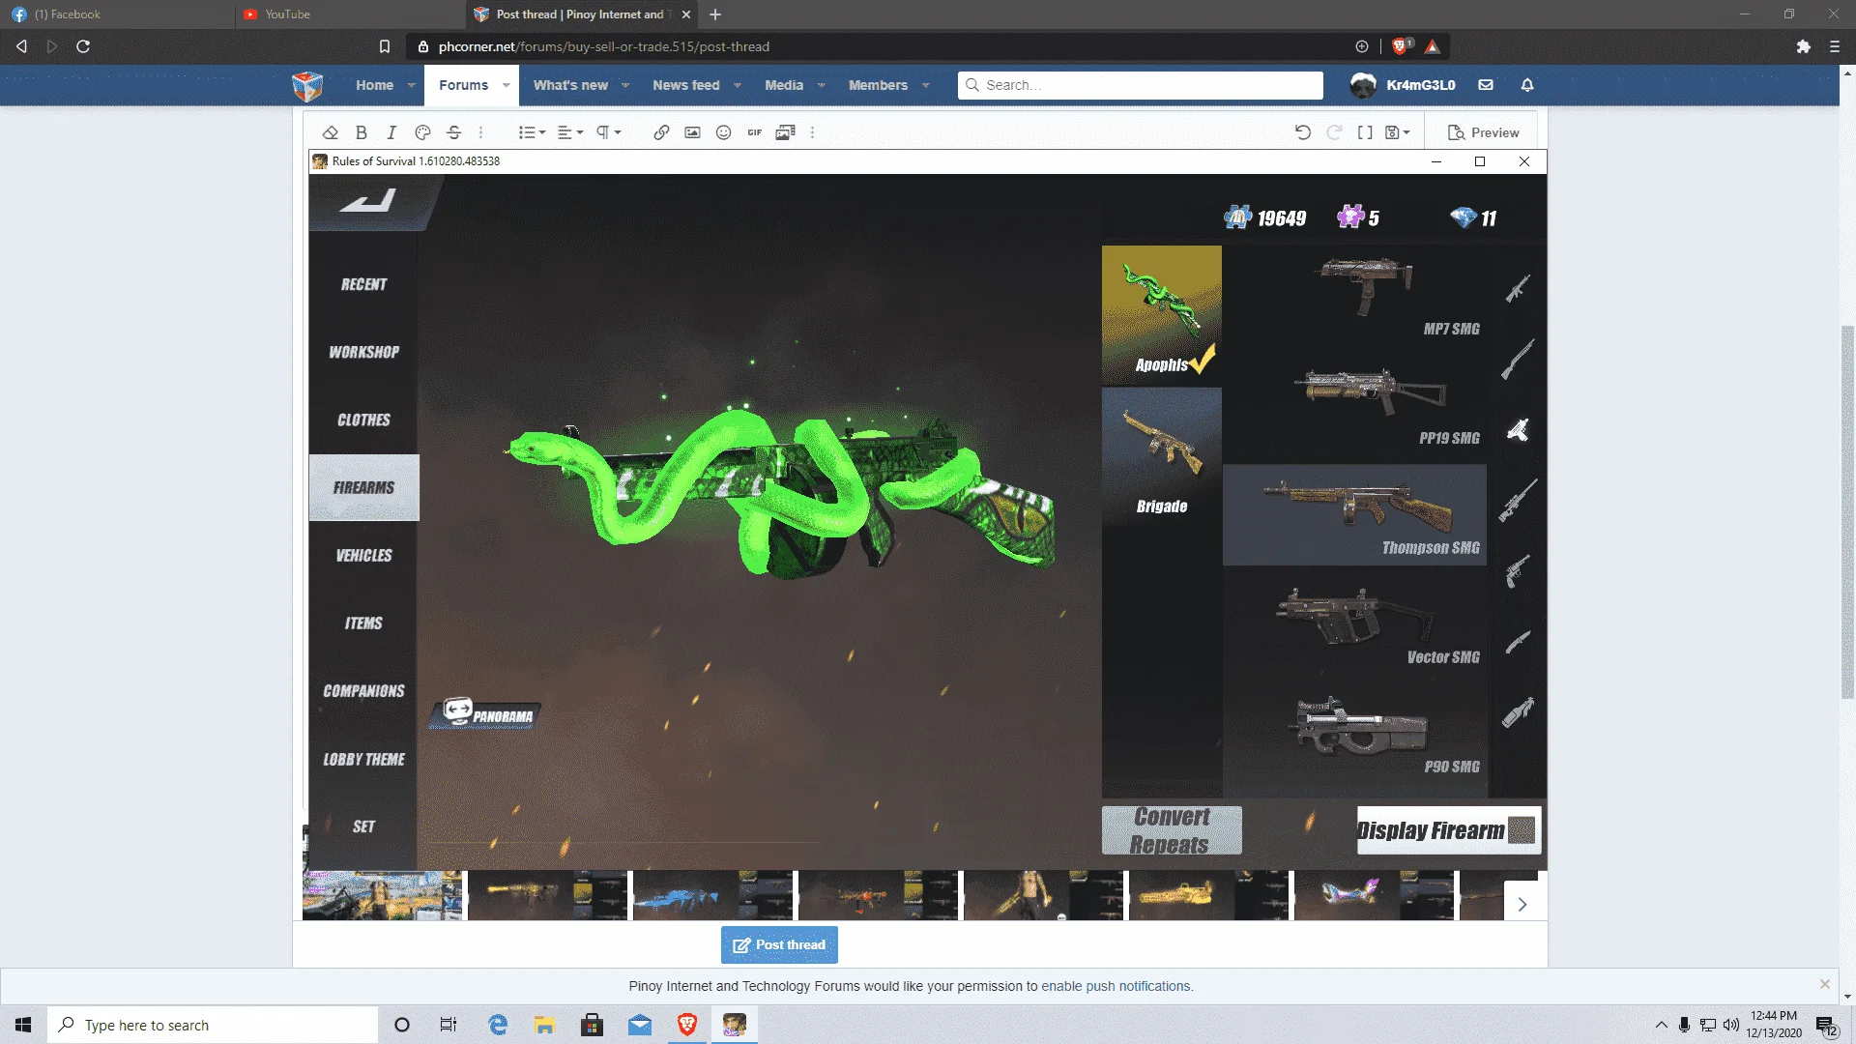1856x1044 pixels.
Task: Open the Kr4mG3L0 account menu
Action: pyautogui.click(x=1403, y=85)
